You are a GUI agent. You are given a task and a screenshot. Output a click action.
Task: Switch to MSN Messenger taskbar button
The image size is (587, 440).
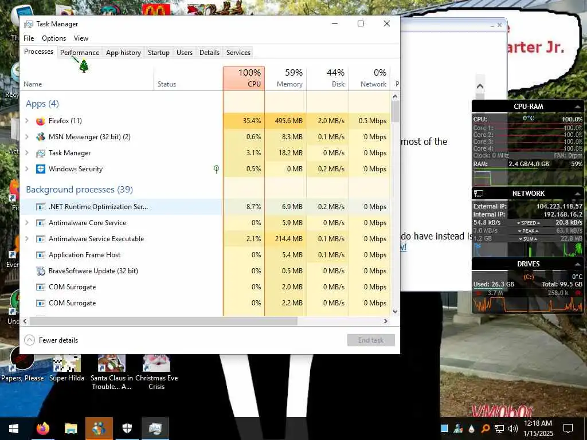[x=99, y=429]
